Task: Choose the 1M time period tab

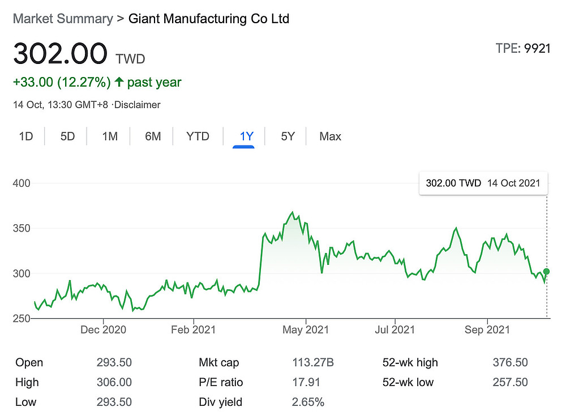Action: 110,136
